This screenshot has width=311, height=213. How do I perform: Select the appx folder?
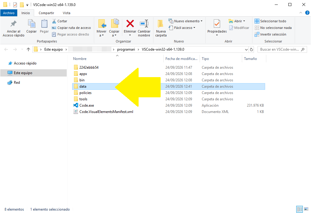83,74
